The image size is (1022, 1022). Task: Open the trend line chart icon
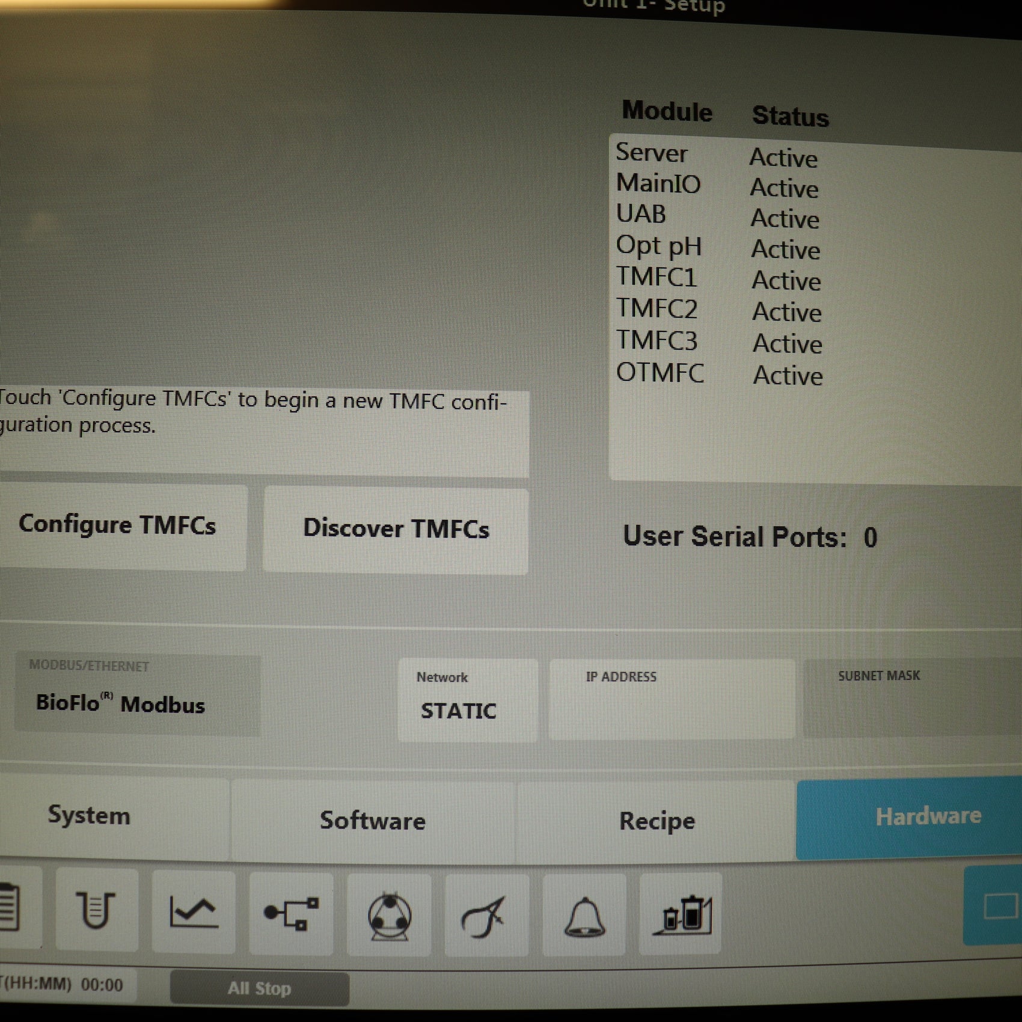tap(193, 911)
